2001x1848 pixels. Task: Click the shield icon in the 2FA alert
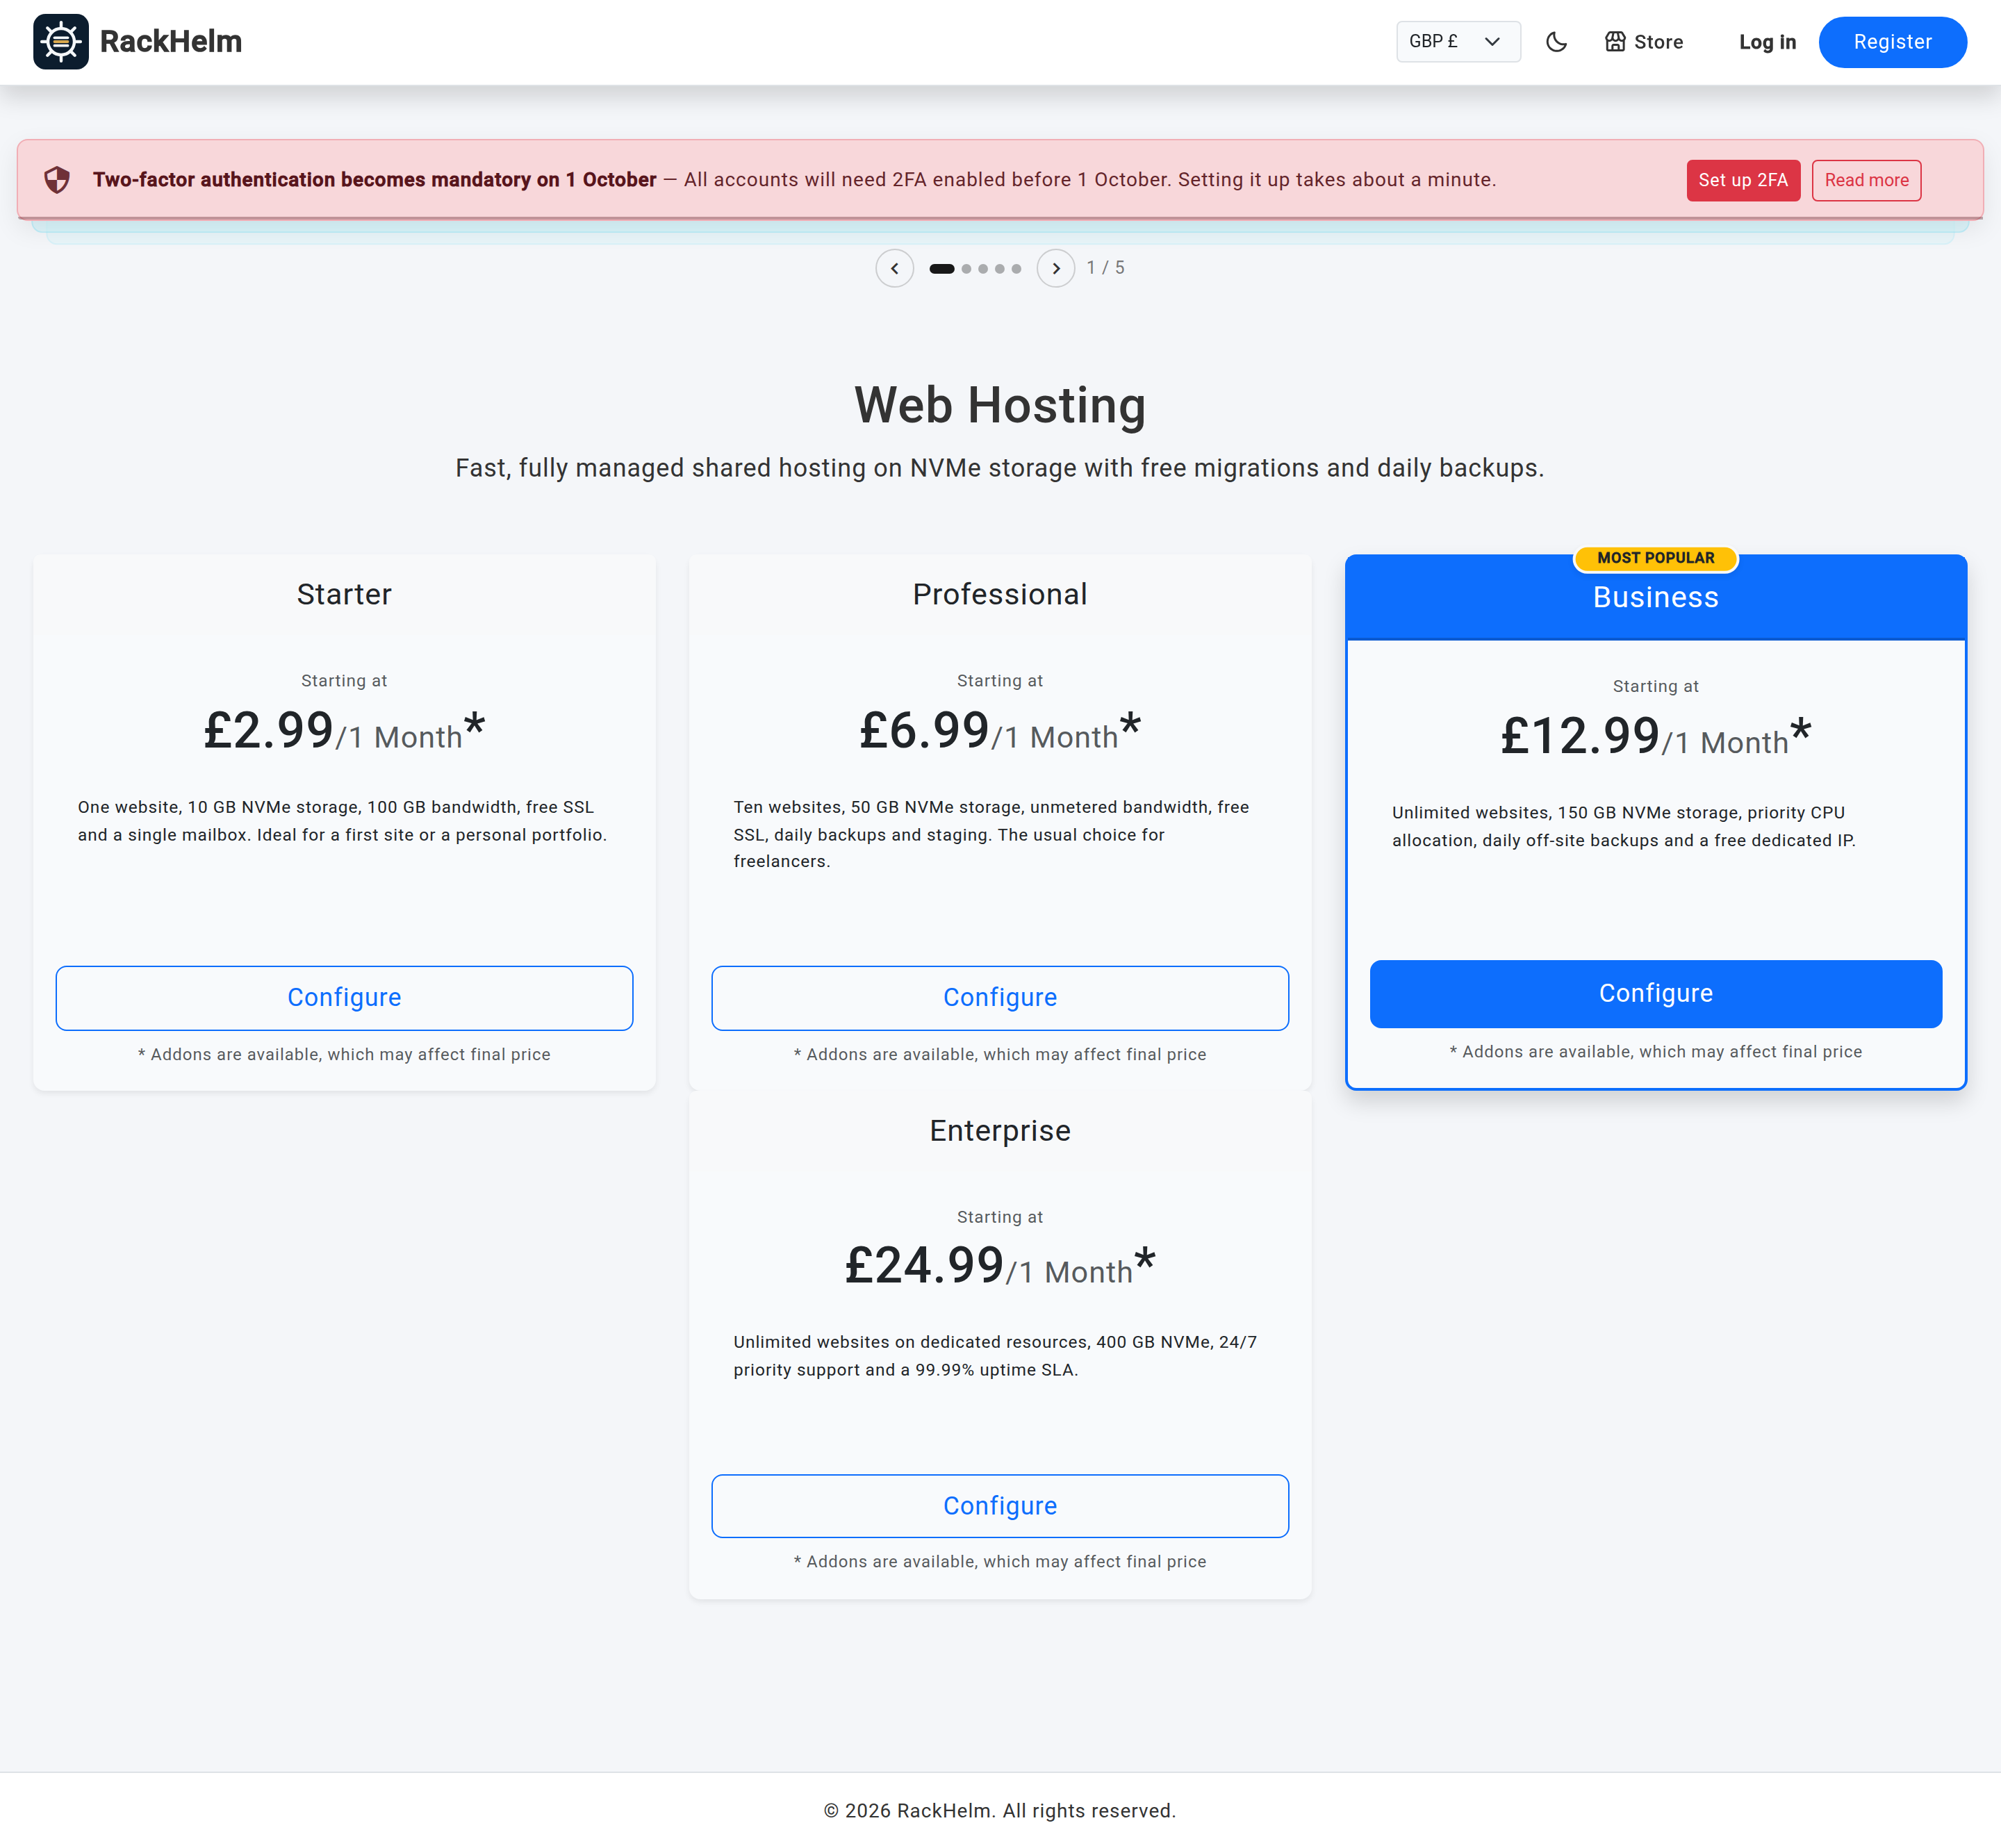[x=57, y=180]
